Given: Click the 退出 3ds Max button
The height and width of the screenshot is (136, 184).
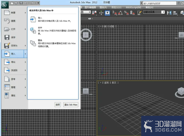Looking at the screenshot, I should coord(71,105).
